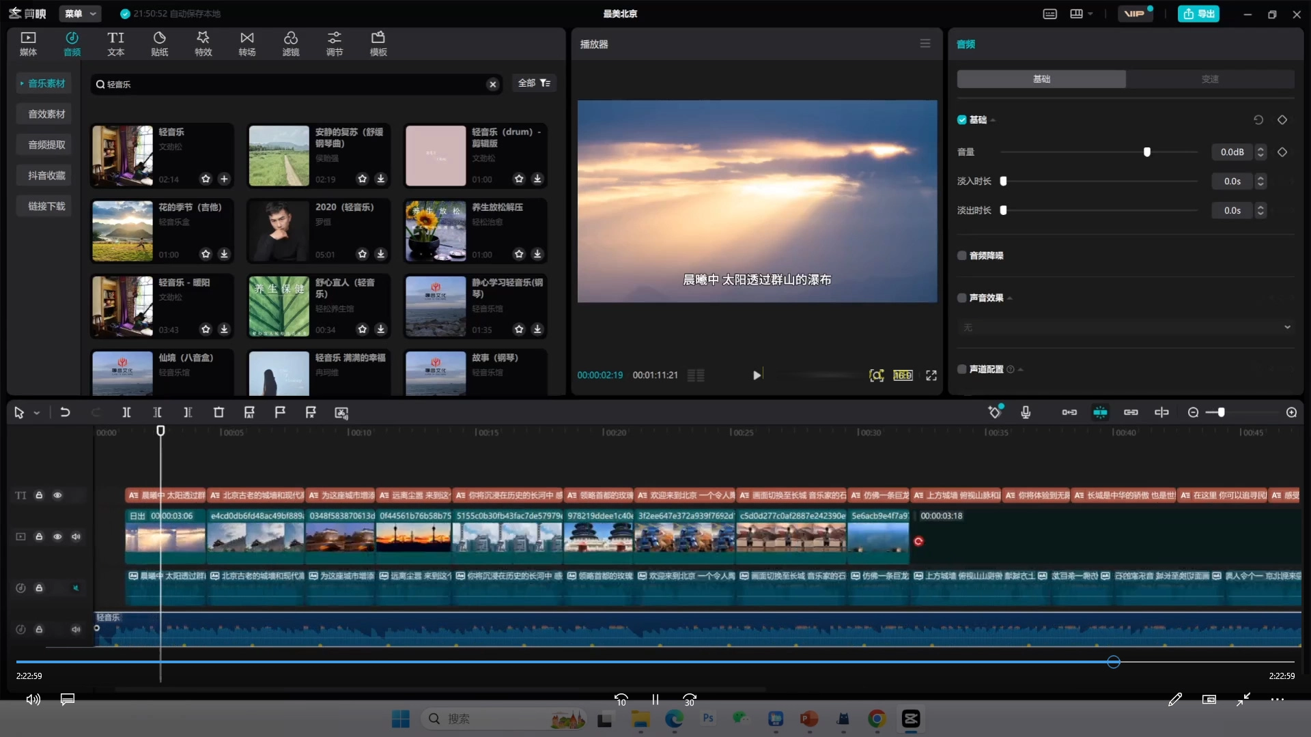Switch to the 变速 speed tab
The height and width of the screenshot is (737, 1311).
click(1210, 79)
